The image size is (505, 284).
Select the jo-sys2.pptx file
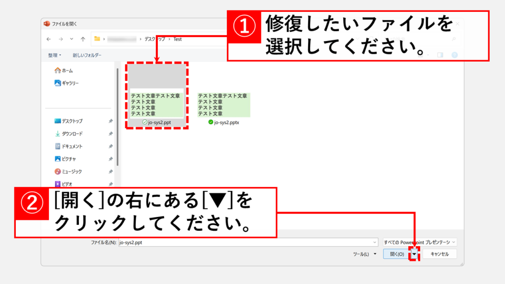pos(224,109)
